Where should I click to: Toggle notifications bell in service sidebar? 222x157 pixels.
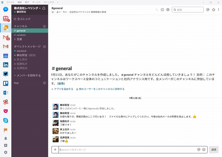tap(6, 138)
